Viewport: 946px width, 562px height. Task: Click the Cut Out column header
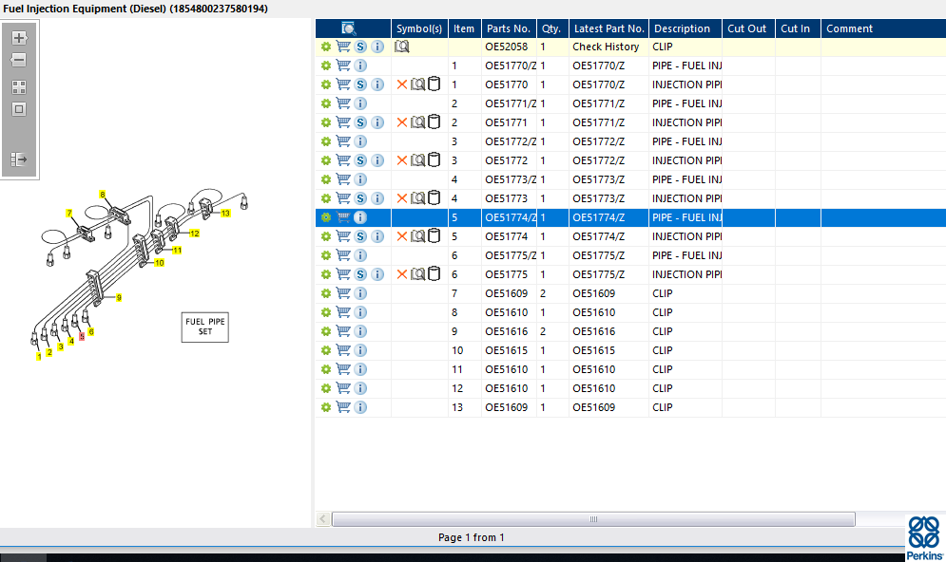(x=747, y=28)
